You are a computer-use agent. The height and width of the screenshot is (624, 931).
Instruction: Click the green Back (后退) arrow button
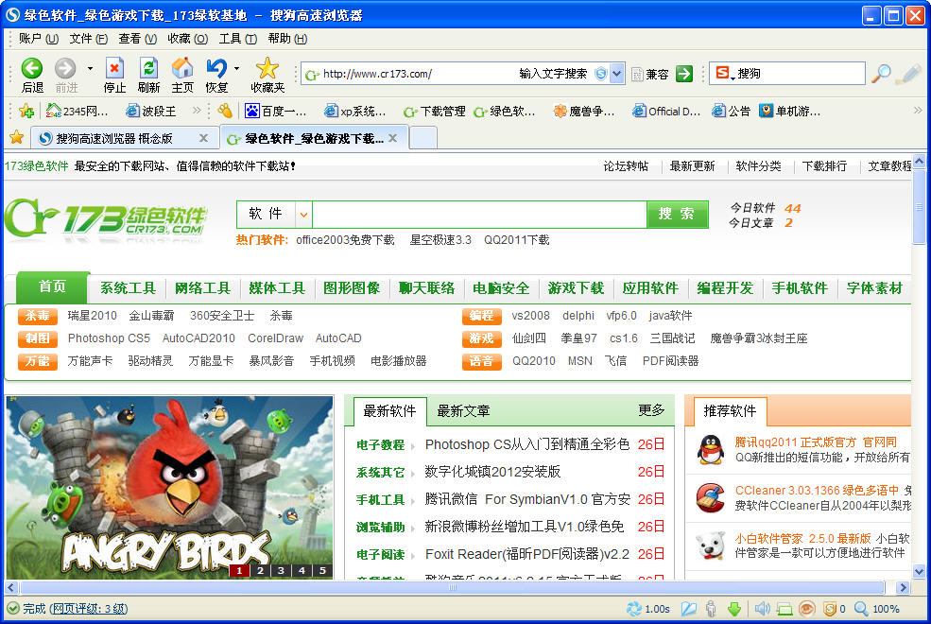pos(32,68)
